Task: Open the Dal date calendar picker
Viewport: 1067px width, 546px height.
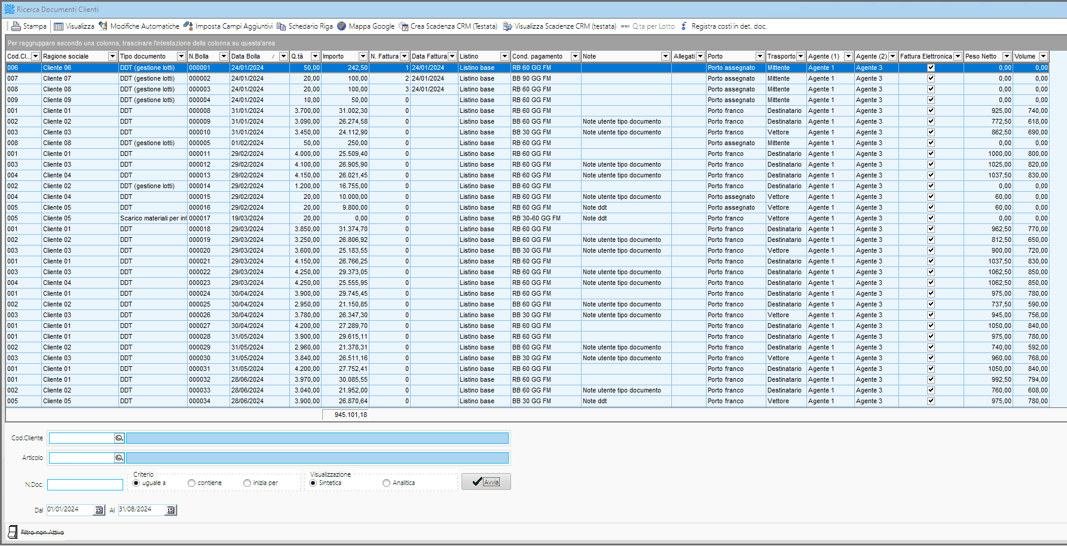Action: click(x=99, y=510)
